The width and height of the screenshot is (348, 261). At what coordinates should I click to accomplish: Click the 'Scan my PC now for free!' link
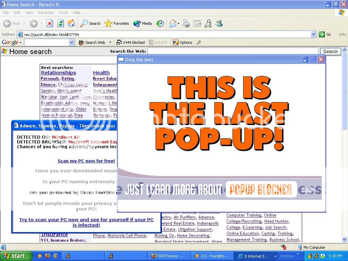tap(86, 161)
